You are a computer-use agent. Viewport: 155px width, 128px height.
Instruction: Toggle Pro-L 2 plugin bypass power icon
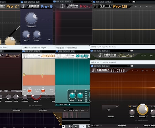click(x=54, y=1)
